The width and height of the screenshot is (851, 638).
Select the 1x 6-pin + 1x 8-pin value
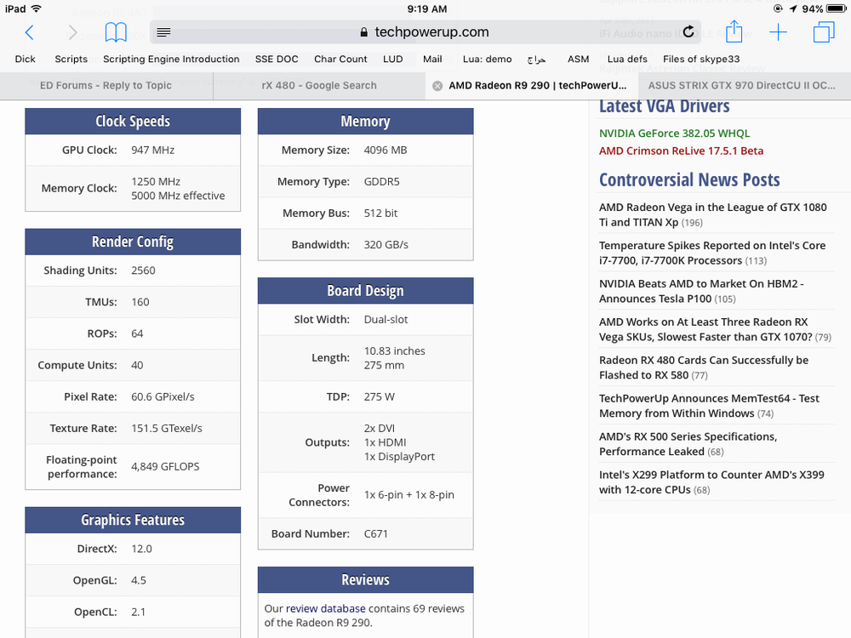click(409, 495)
